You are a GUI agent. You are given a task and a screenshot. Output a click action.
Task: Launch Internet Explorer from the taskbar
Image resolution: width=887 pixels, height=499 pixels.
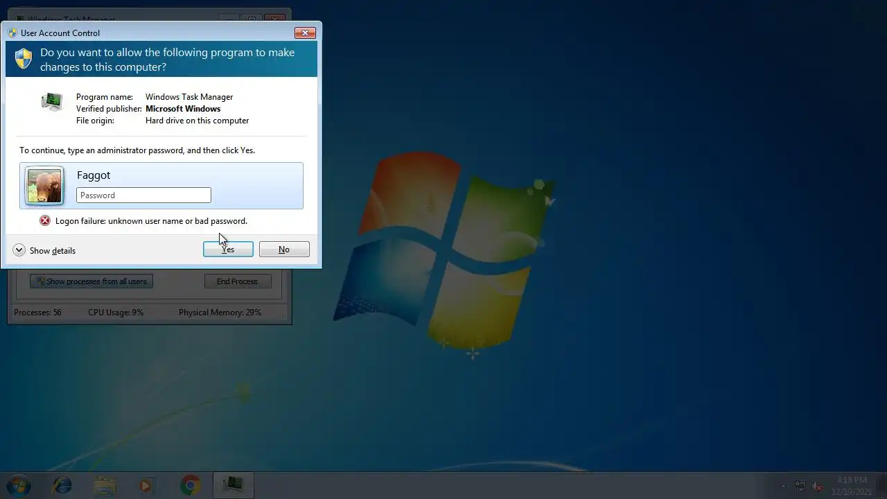[x=62, y=485]
